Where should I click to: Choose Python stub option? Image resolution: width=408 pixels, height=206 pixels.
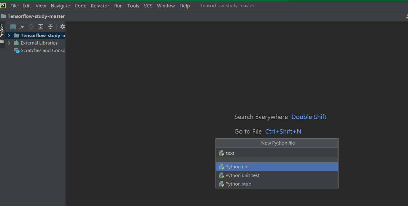(277, 184)
